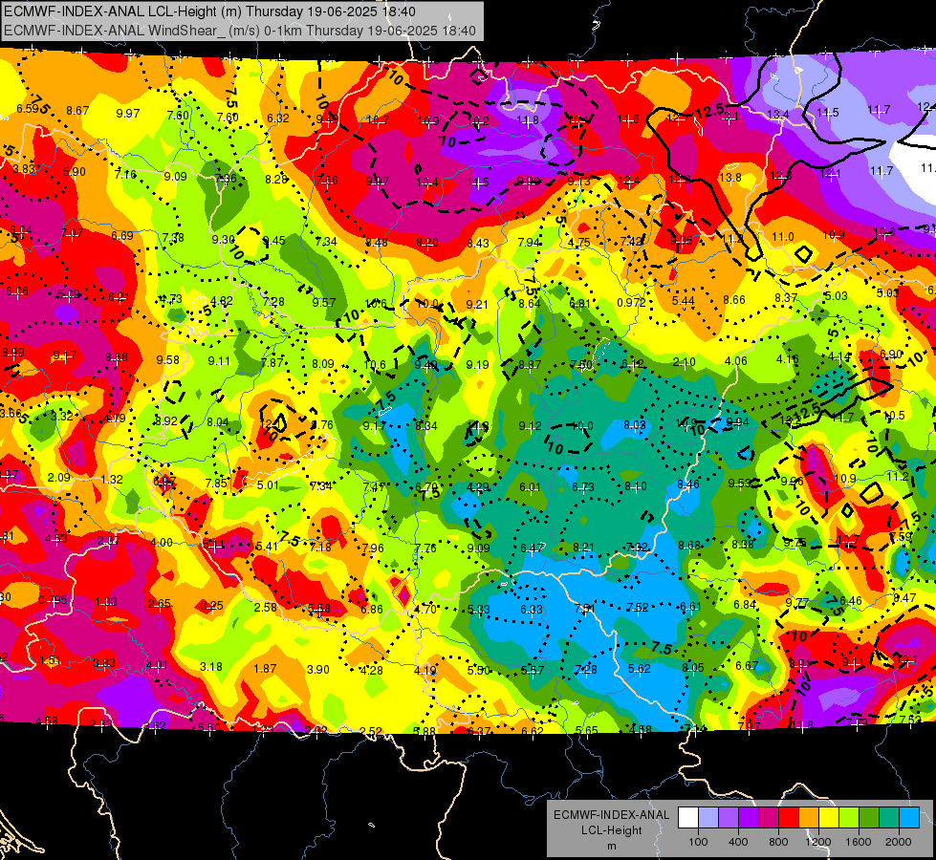
Task: Select the magenta swatch left of red in the legend
Action: pos(769,818)
